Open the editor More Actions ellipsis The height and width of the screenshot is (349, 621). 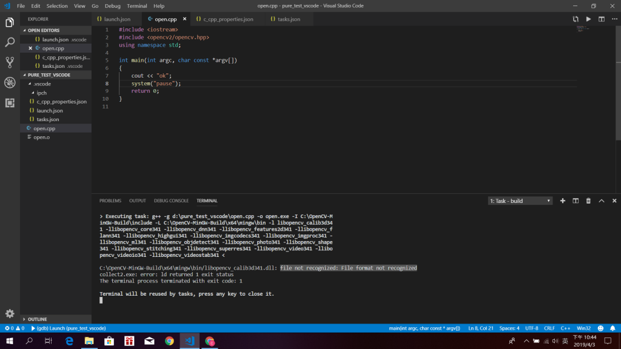pyautogui.click(x=614, y=19)
